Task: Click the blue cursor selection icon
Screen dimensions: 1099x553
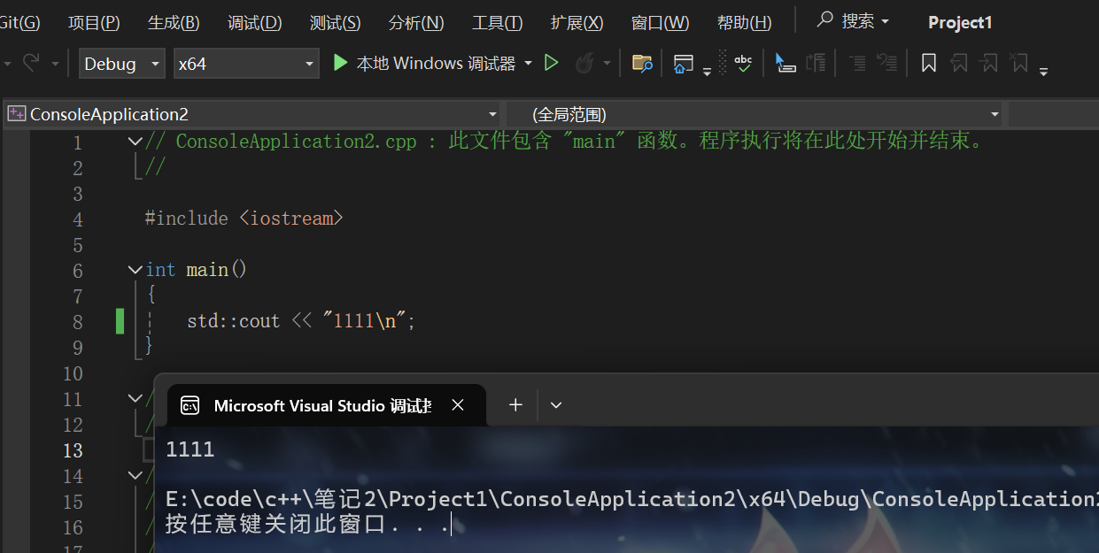Action: click(785, 63)
